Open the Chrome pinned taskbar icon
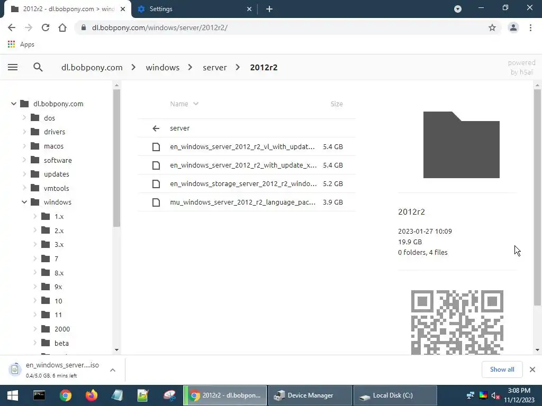Image resolution: width=542 pixels, height=406 pixels. tap(65, 395)
